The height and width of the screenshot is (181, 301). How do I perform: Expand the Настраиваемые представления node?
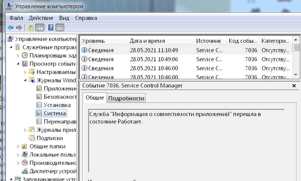tap(26, 72)
